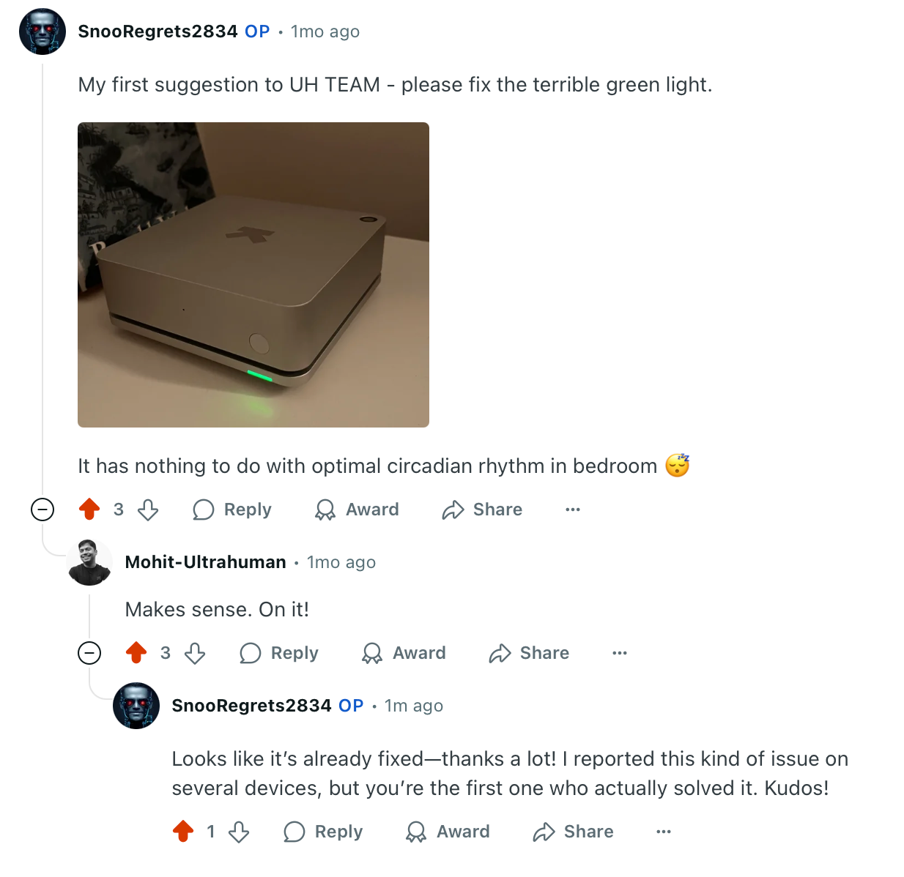Downvote Mohit-Ultrahuman's 'Makes sense' reply
This screenshot has height=877, width=904.
[195, 653]
